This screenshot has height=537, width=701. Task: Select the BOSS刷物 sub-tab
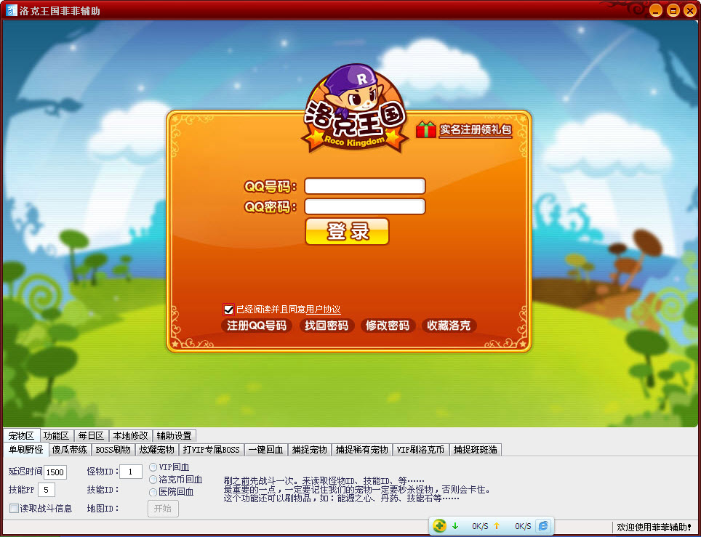click(x=113, y=449)
